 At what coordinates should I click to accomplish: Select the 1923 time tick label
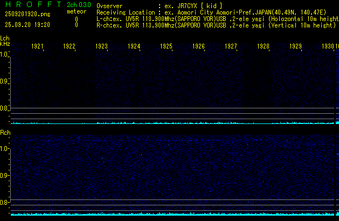[102, 47]
